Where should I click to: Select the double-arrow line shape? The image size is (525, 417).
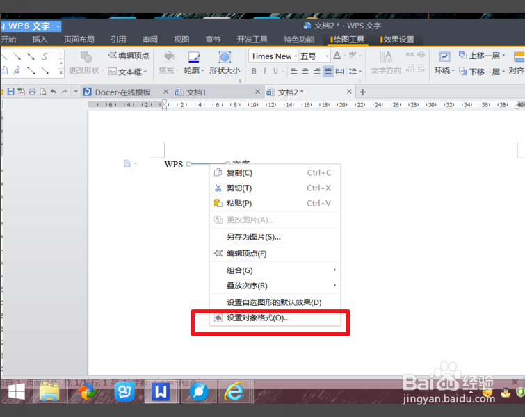(x=31, y=56)
